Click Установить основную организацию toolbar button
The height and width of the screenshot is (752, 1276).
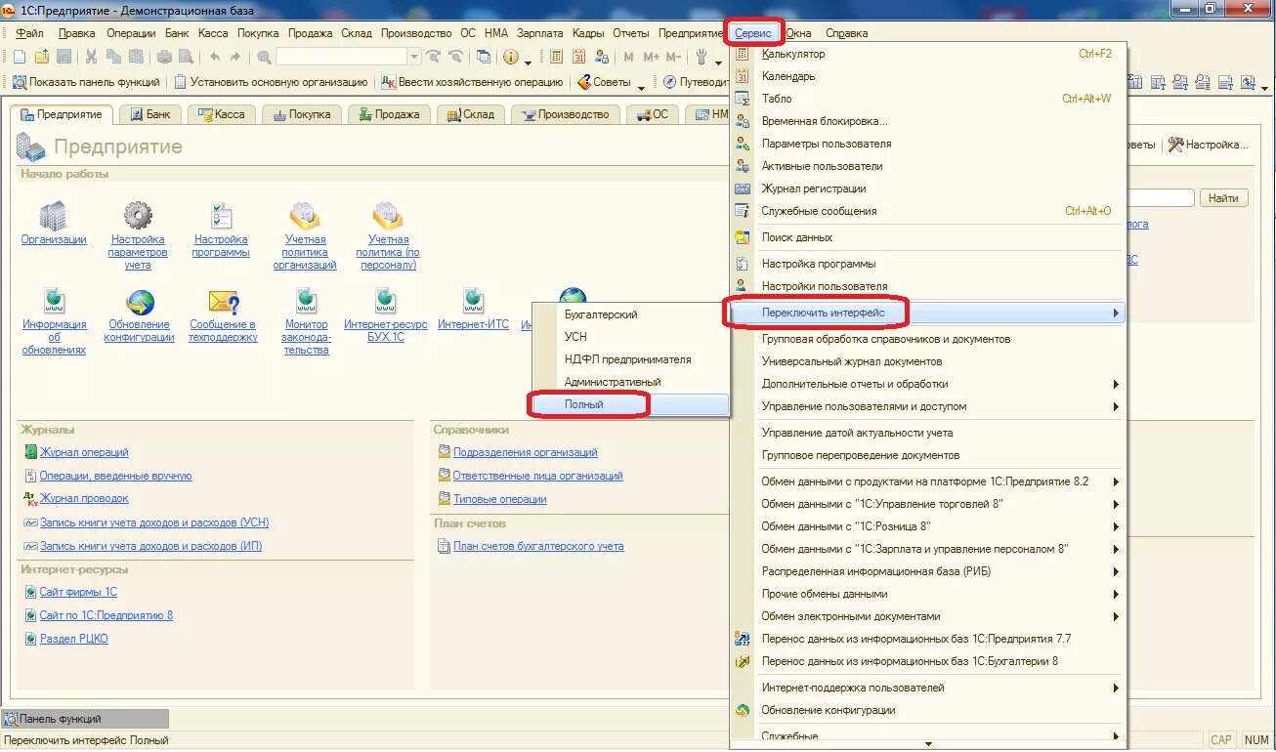[271, 82]
